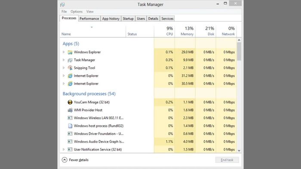Click the scrollbar down arrow
The width and height of the screenshot is (301, 169).
tap(239, 151)
